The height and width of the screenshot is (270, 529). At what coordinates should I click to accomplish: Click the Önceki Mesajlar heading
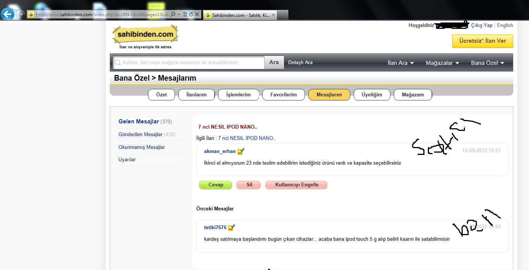(215, 208)
